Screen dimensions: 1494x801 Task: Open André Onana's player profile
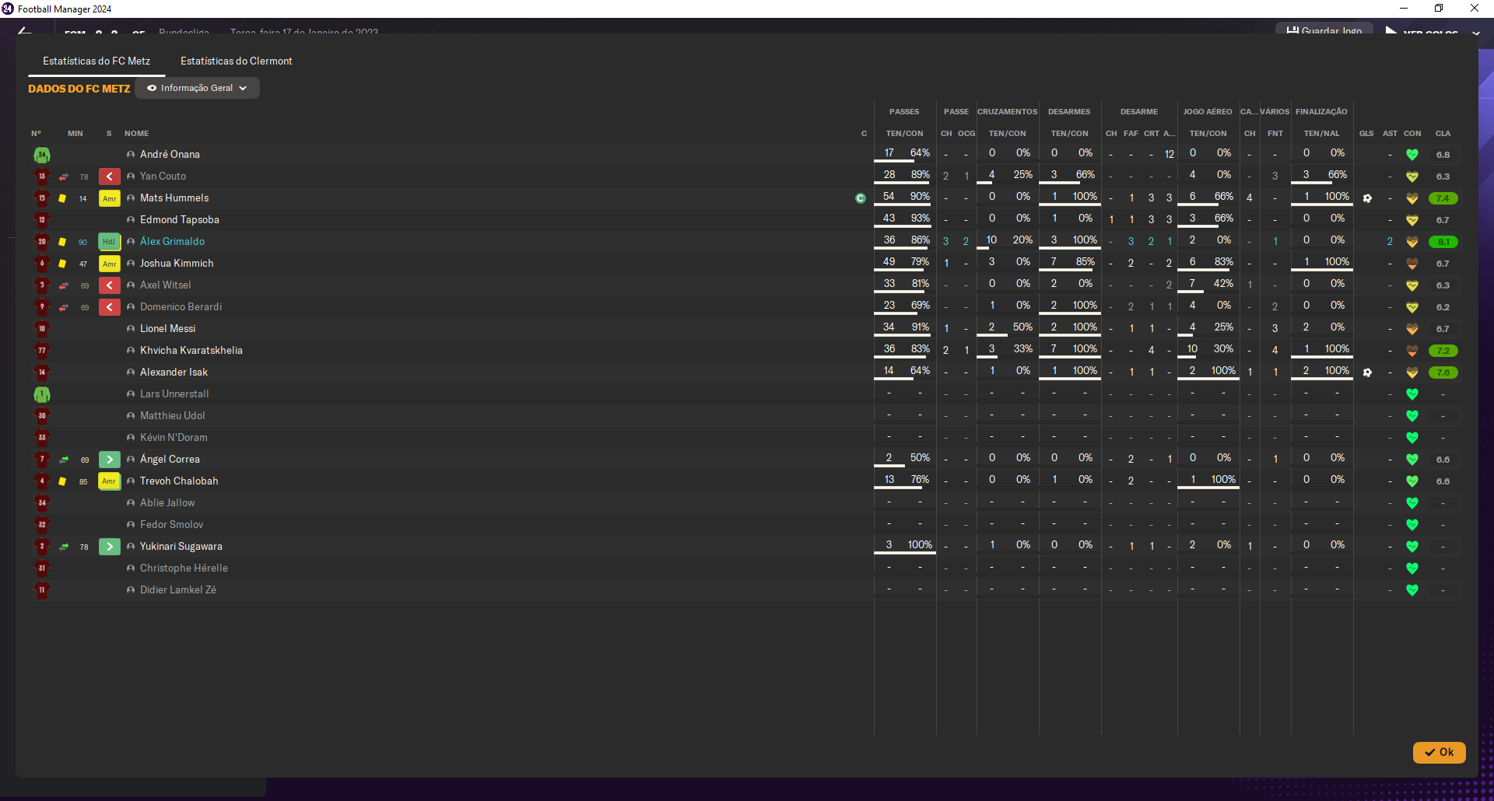tap(170, 155)
